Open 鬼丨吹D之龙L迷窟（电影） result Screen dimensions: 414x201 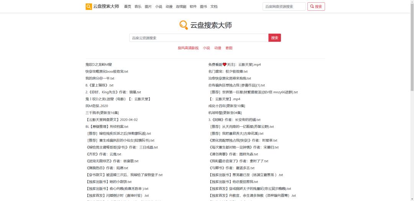(118, 99)
